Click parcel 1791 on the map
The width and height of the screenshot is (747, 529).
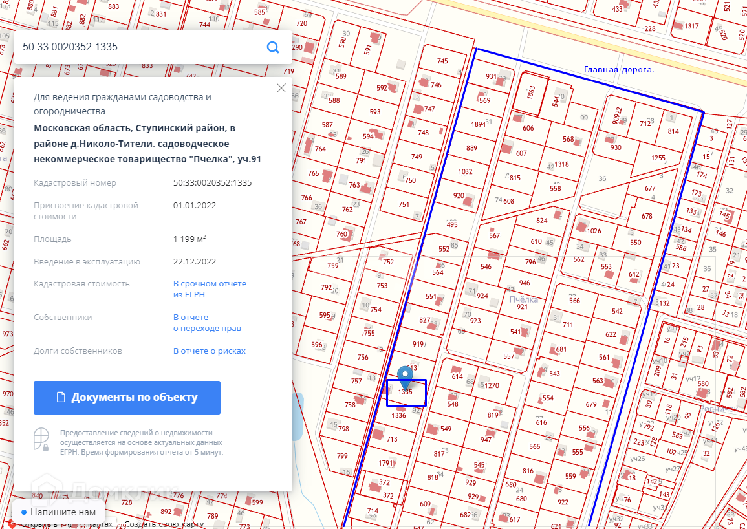click(386, 463)
